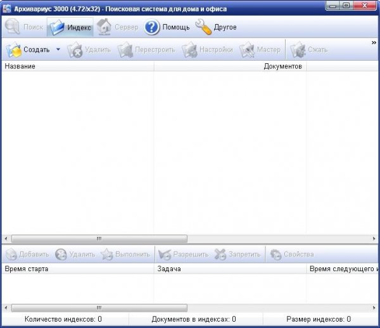Image resolution: width=380 pixels, height=328 pixels.
Task: Click the Сжать compress icon
Action: point(298,50)
